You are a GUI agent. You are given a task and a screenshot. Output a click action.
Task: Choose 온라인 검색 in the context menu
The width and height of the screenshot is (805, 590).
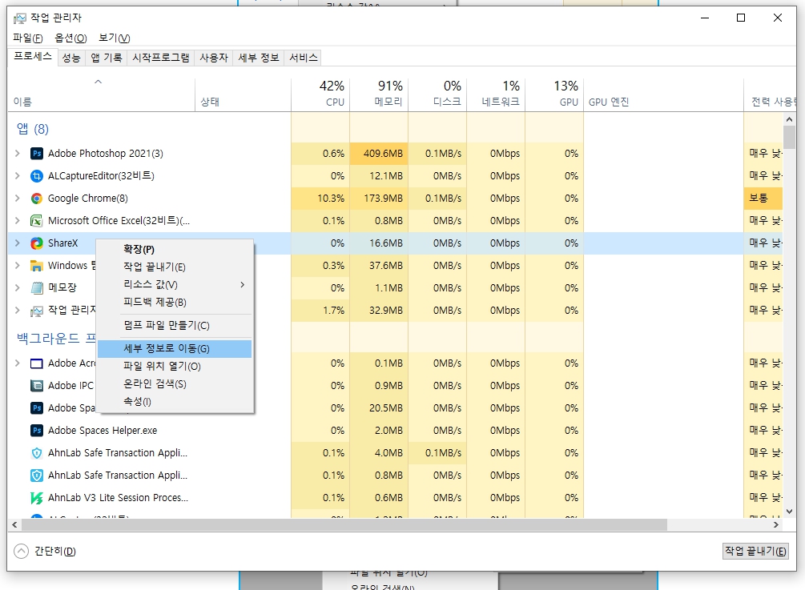pyautogui.click(x=175, y=384)
